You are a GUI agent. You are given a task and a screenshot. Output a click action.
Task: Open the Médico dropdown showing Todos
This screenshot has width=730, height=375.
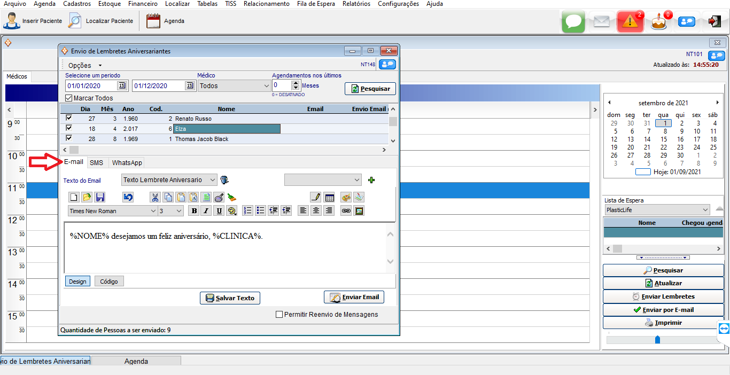pos(234,85)
